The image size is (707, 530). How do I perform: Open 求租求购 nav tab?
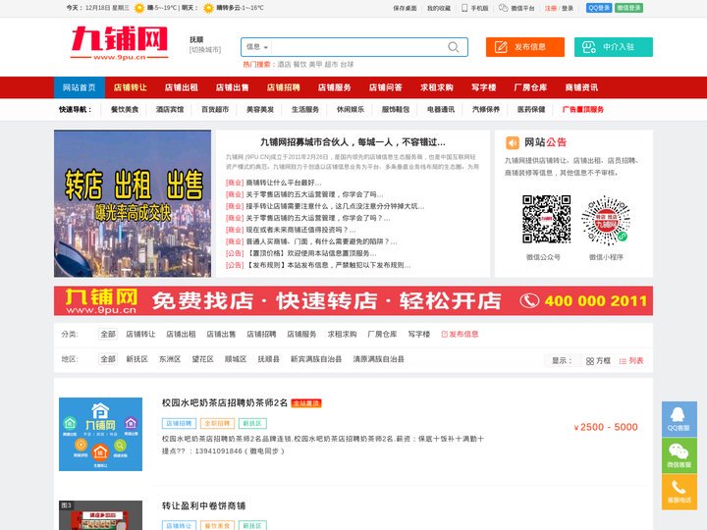pos(436,87)
